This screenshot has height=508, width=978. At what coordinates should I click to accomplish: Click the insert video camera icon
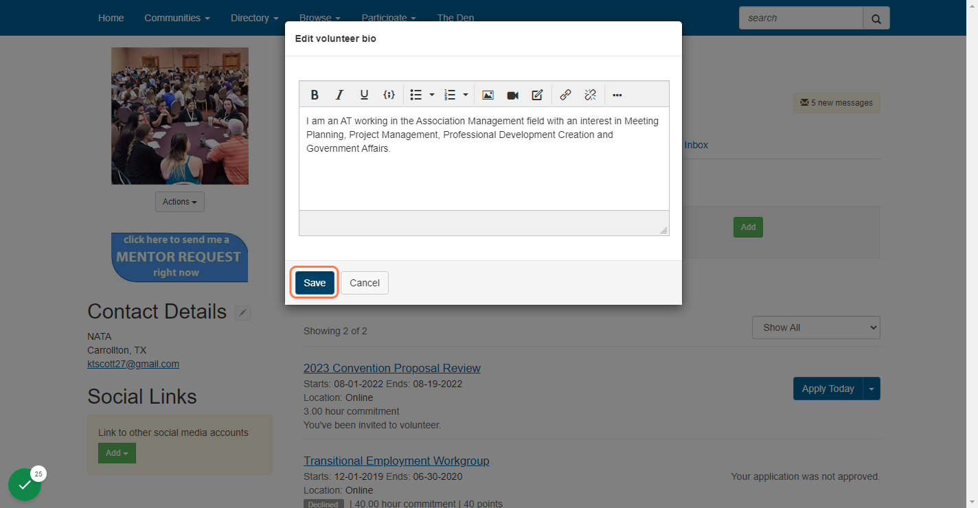[512, 95]
